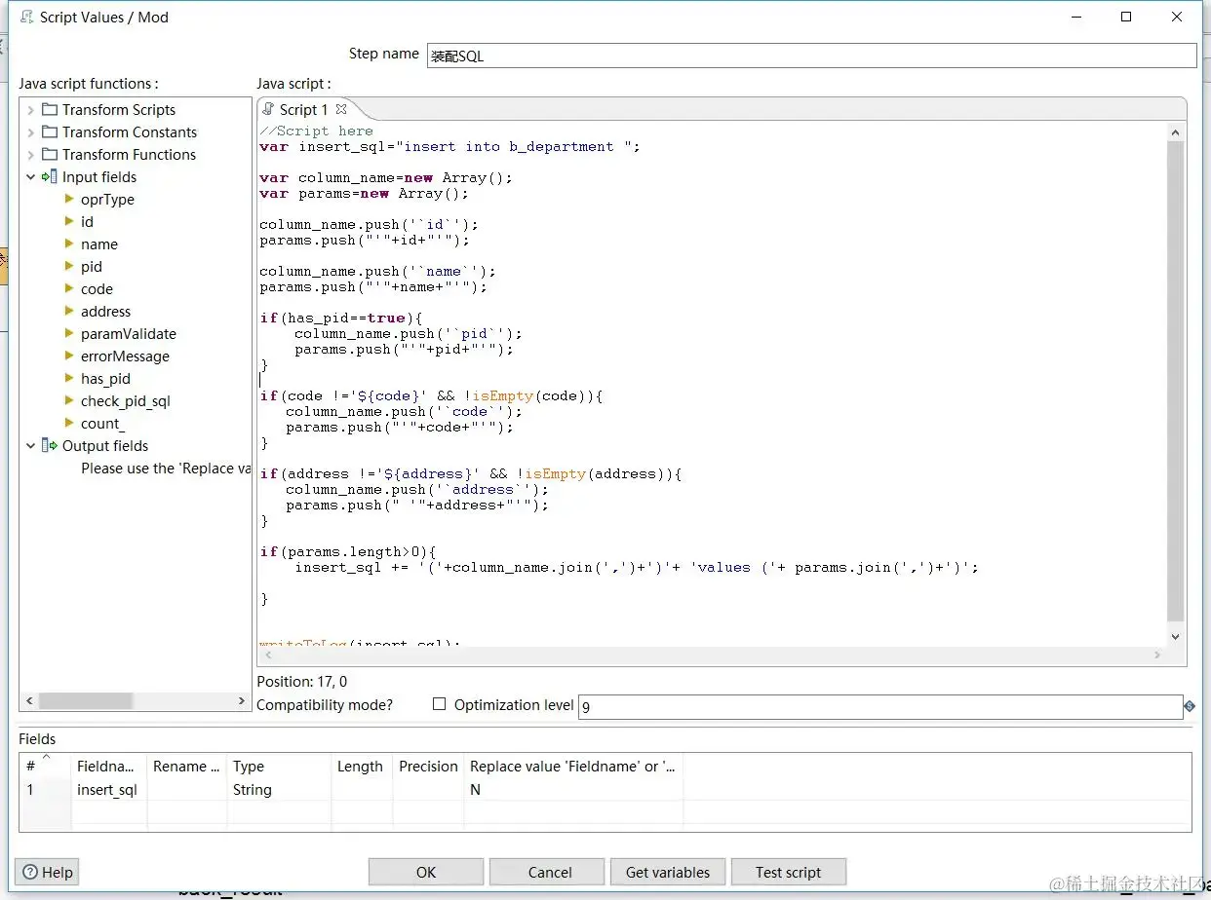
Task: Click the Fieldname column header
Action: tap(108, 767)
